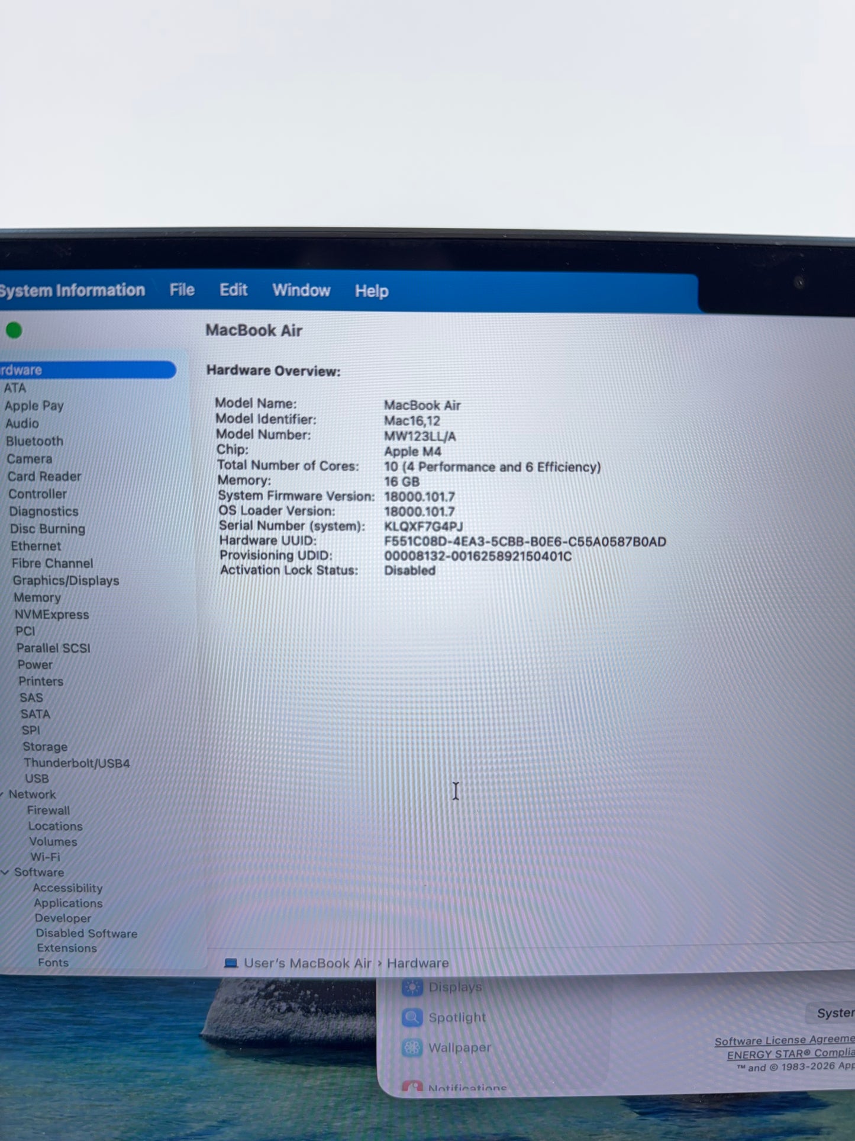The height and width of the screenshot is (1141, 855).
Task: Select Disabled Software under Software
Action: (87, 933)
